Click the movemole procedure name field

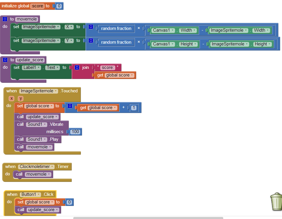27,19
